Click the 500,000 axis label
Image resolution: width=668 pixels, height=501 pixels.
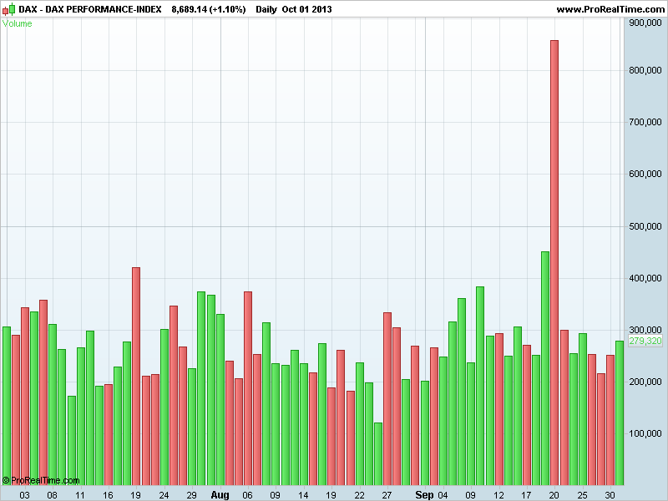pos(645,226)
